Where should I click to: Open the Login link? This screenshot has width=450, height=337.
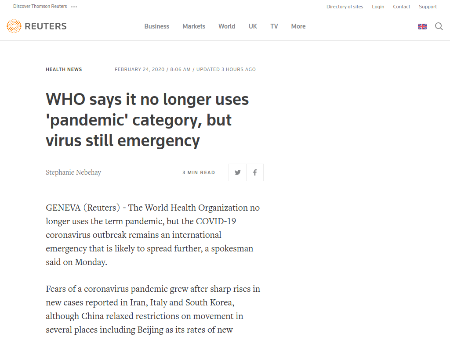click(x=378, y=7)
